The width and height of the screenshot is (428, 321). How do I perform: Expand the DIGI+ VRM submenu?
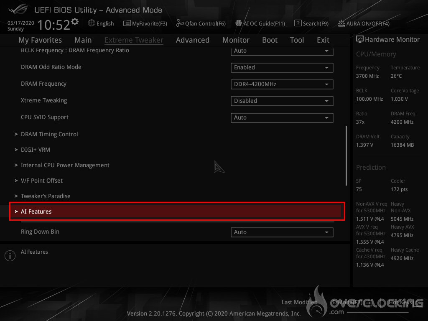(x=36, y=150)
